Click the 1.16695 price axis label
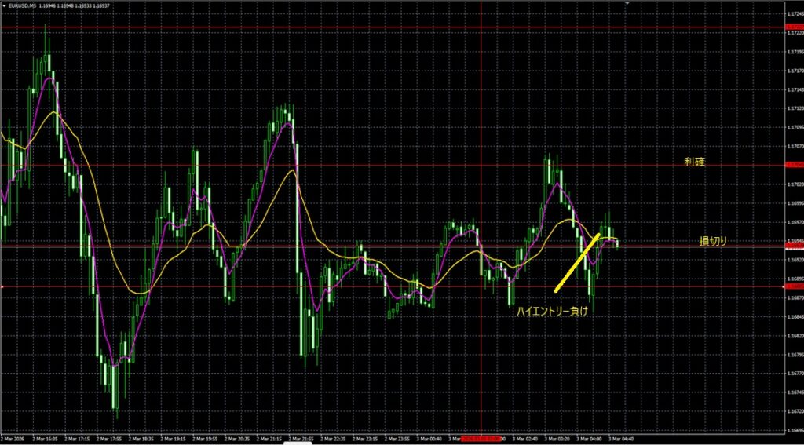804x445 pixels. pos(795,431)
